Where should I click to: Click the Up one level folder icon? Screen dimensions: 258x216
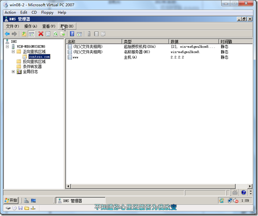pos(24,34)
